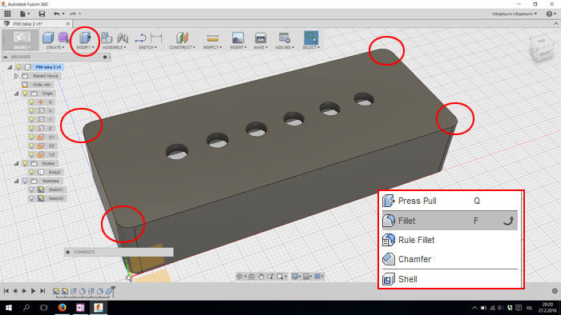Viewport: 561px width, 315px height.
Task: Select the Pan hand tool
Action: pos(261,277)
